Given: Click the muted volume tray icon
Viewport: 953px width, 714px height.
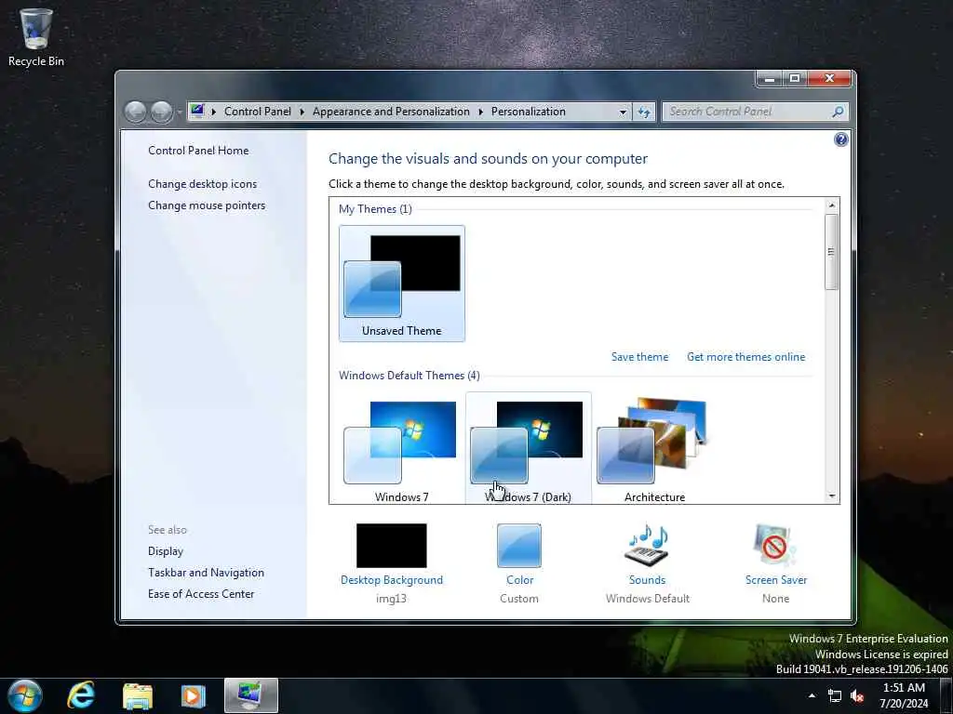Looking at the screenshot, I should click(857, 695).
